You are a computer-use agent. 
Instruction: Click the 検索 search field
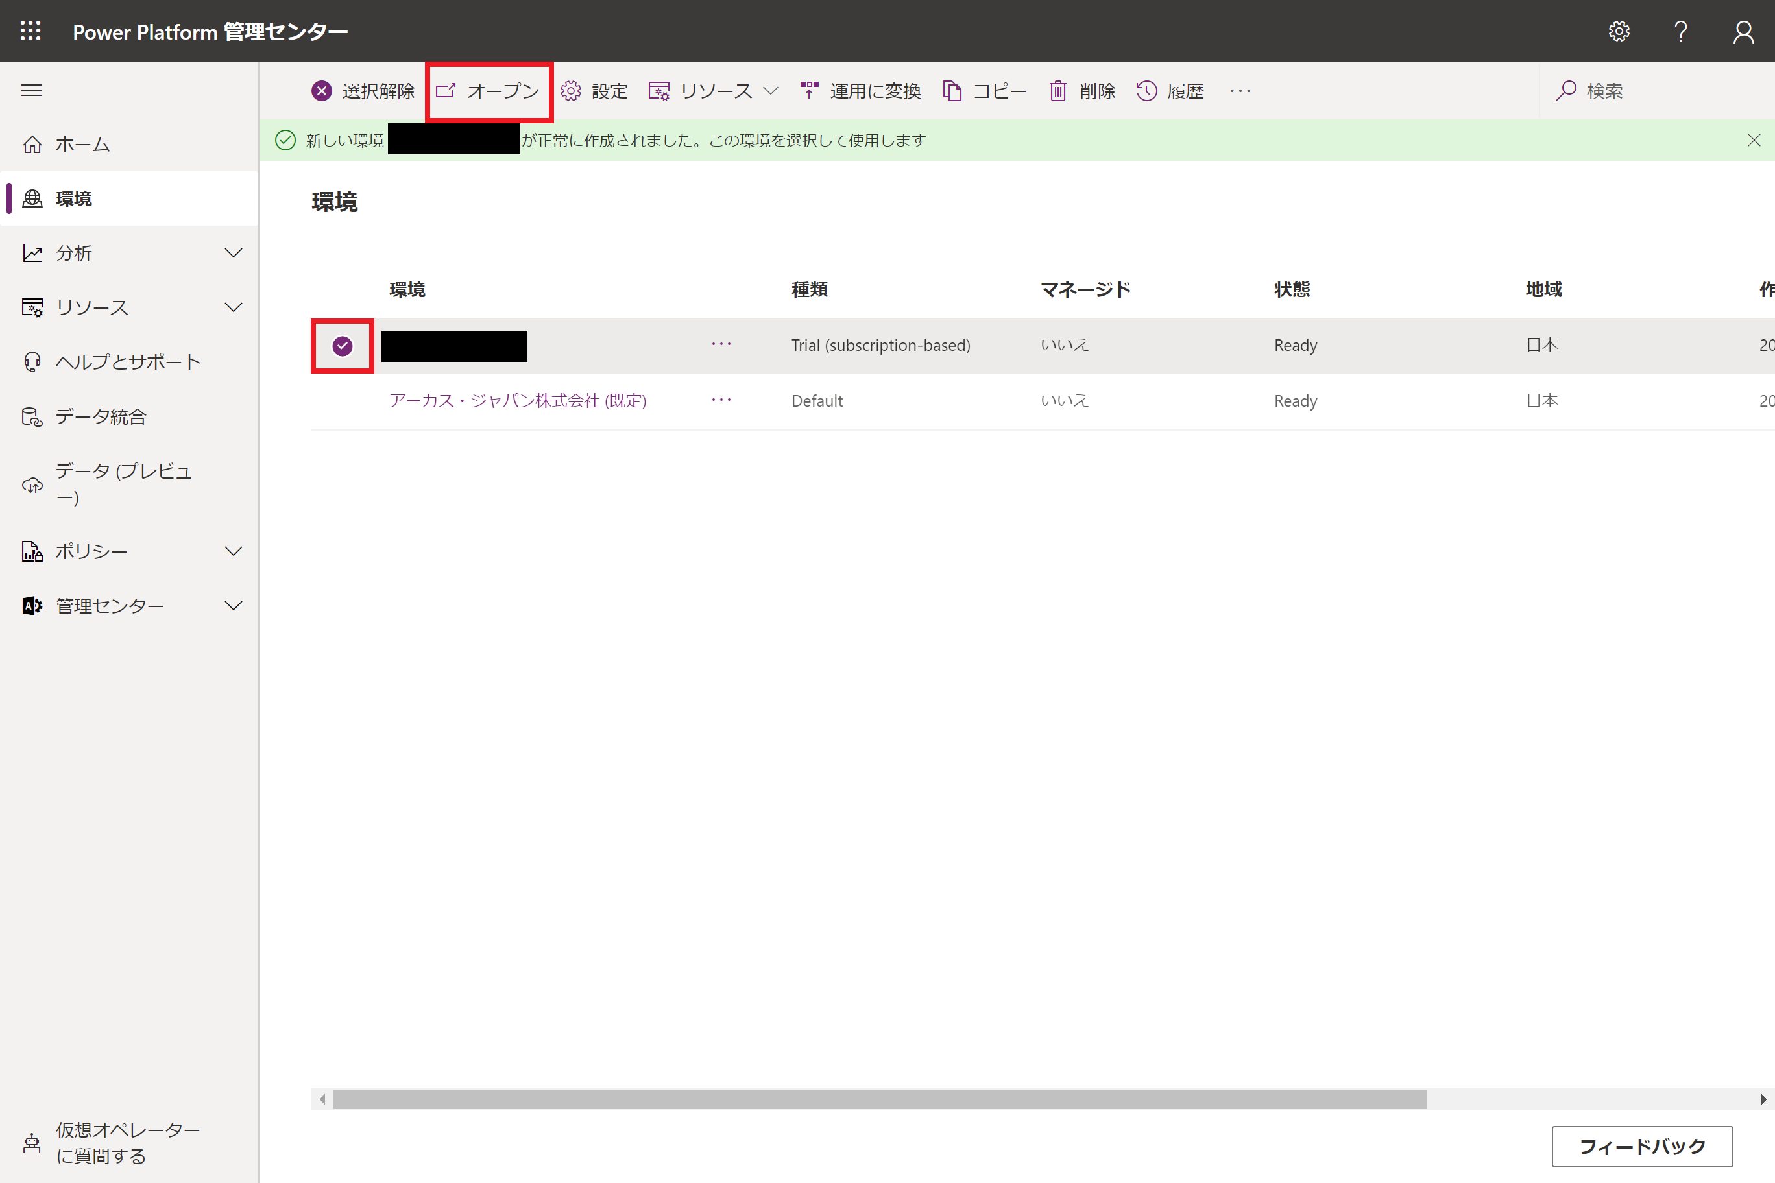[x=1656, y=91]
